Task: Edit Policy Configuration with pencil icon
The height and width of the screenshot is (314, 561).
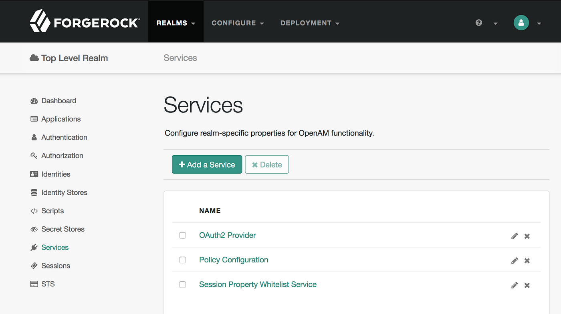Action: pos(515,260)
